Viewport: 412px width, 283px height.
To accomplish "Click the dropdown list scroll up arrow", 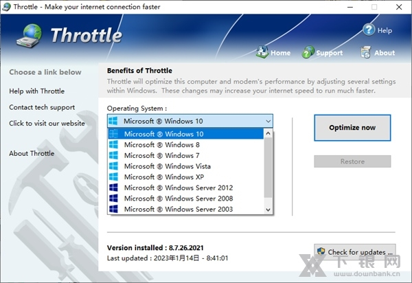I will pyautogui.click(x=268, y=133).
